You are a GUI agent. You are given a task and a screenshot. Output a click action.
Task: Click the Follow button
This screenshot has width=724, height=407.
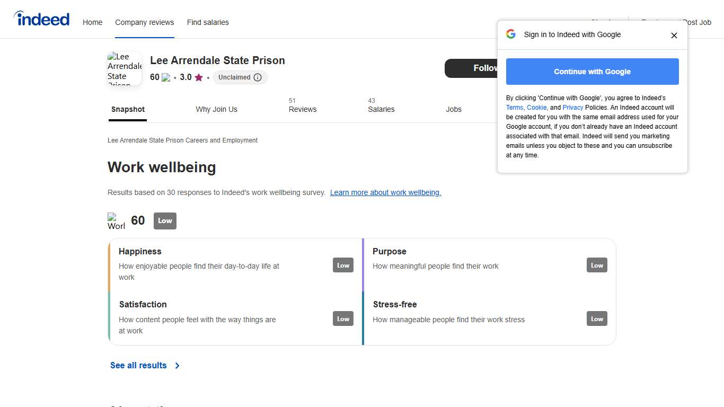[x=472, y=68]
